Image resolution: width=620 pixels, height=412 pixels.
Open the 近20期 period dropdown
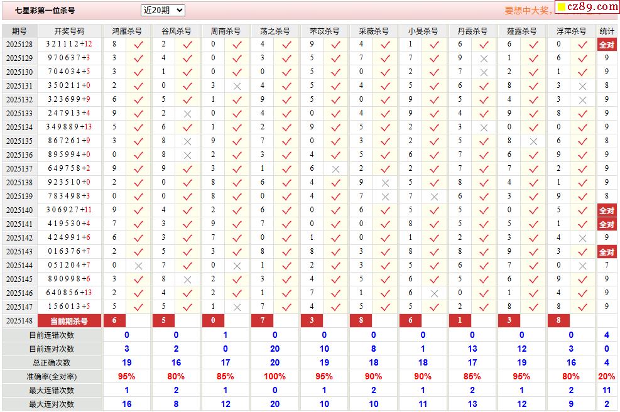(163, 10)
